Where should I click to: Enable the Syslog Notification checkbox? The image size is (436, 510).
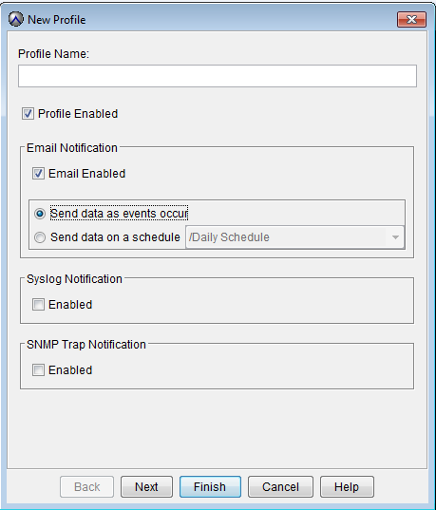pyautogui.click(x=38, y=305)
